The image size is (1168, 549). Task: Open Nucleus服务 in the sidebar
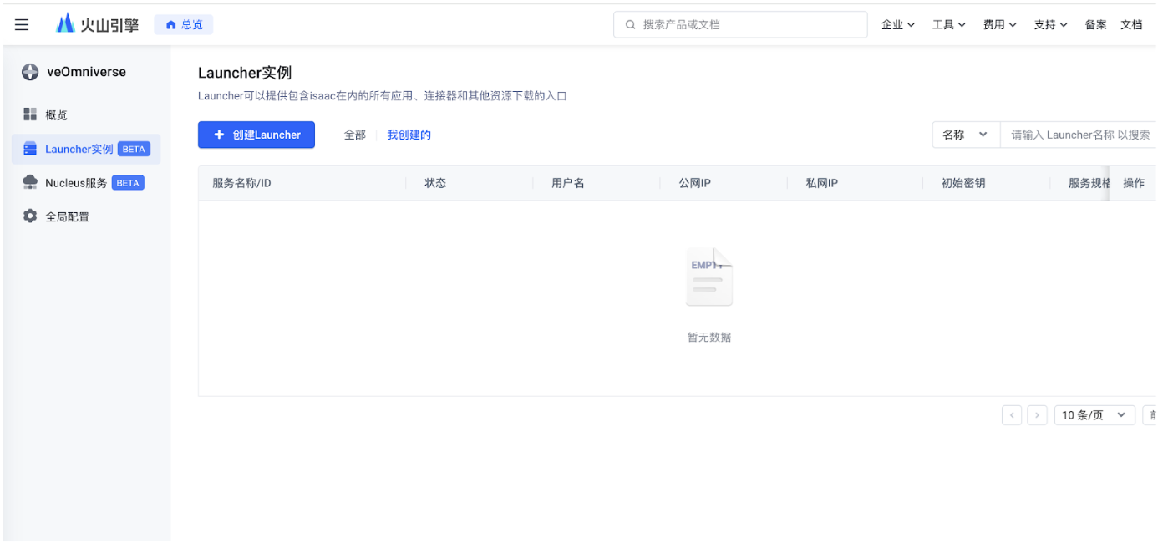(75, 182)
